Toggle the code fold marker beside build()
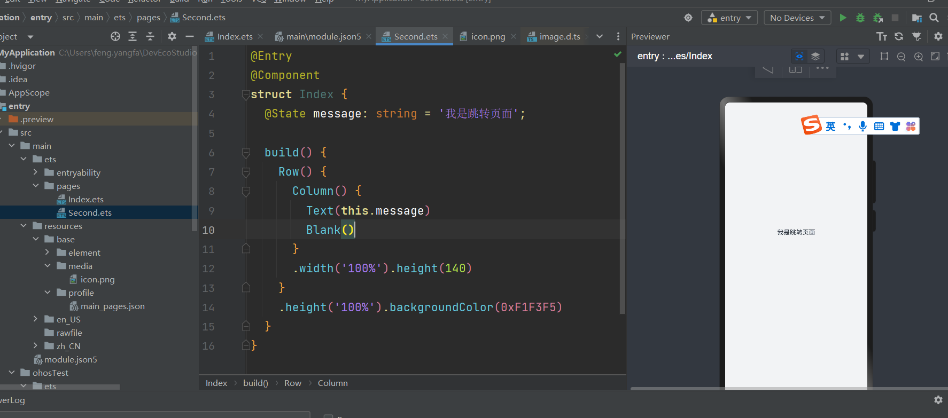948x418 pixels. [x=246, y=153]
